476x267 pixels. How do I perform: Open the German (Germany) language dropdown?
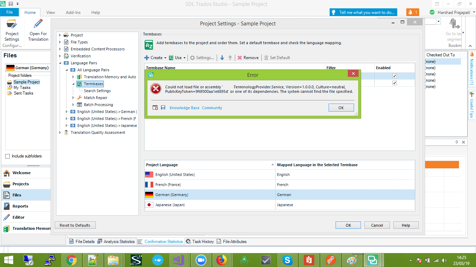pos(27,68)
